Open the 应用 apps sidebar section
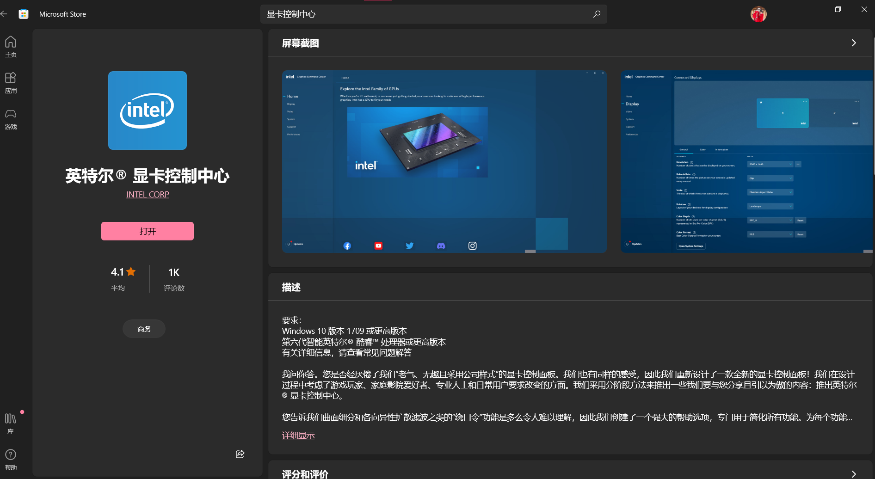Image resolution: width=875 pixels, height=479 pixels. (11, 83)
